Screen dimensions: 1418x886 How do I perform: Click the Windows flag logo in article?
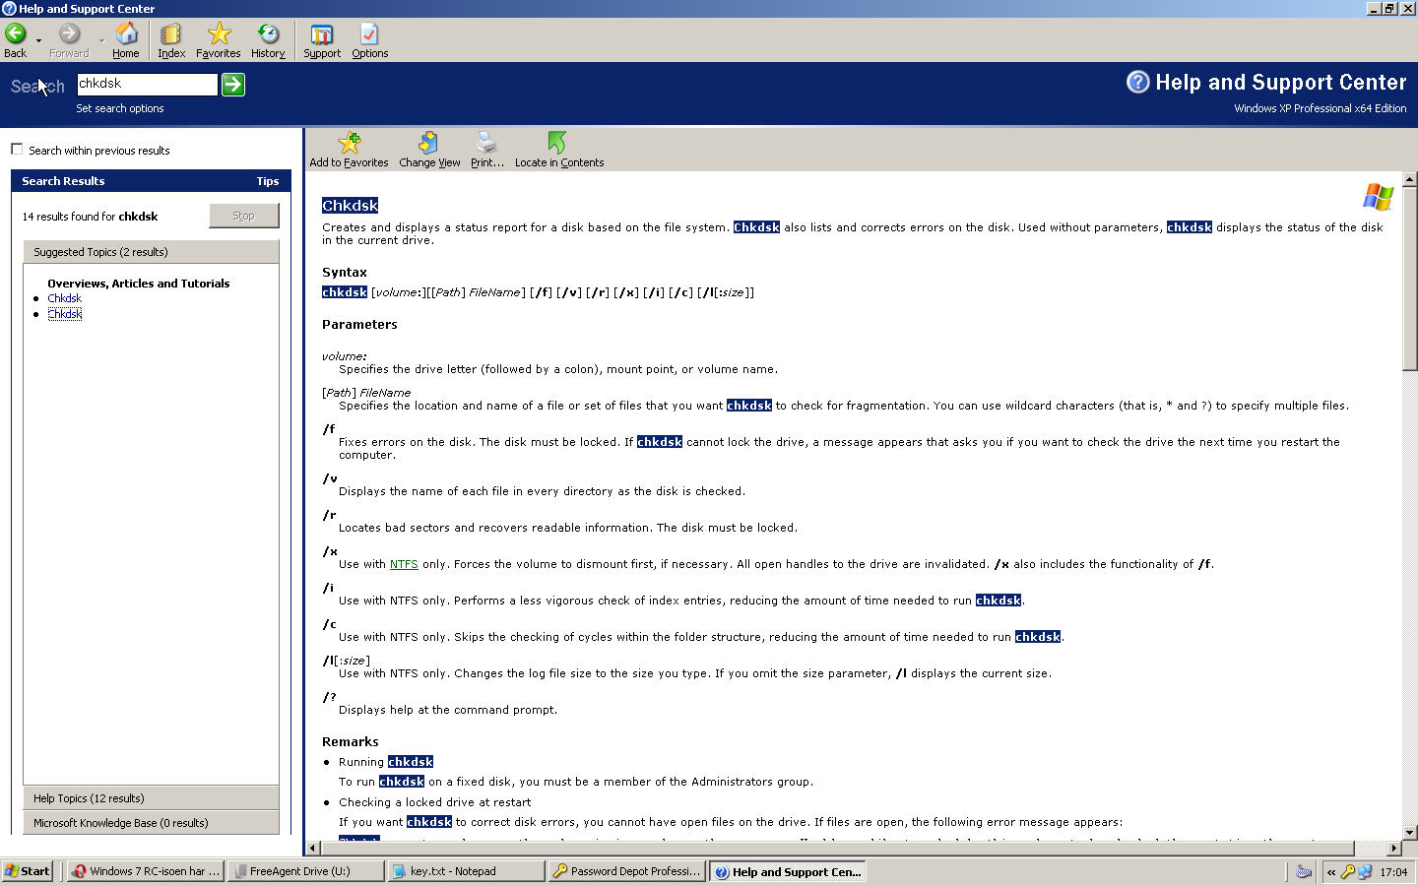1379,197
